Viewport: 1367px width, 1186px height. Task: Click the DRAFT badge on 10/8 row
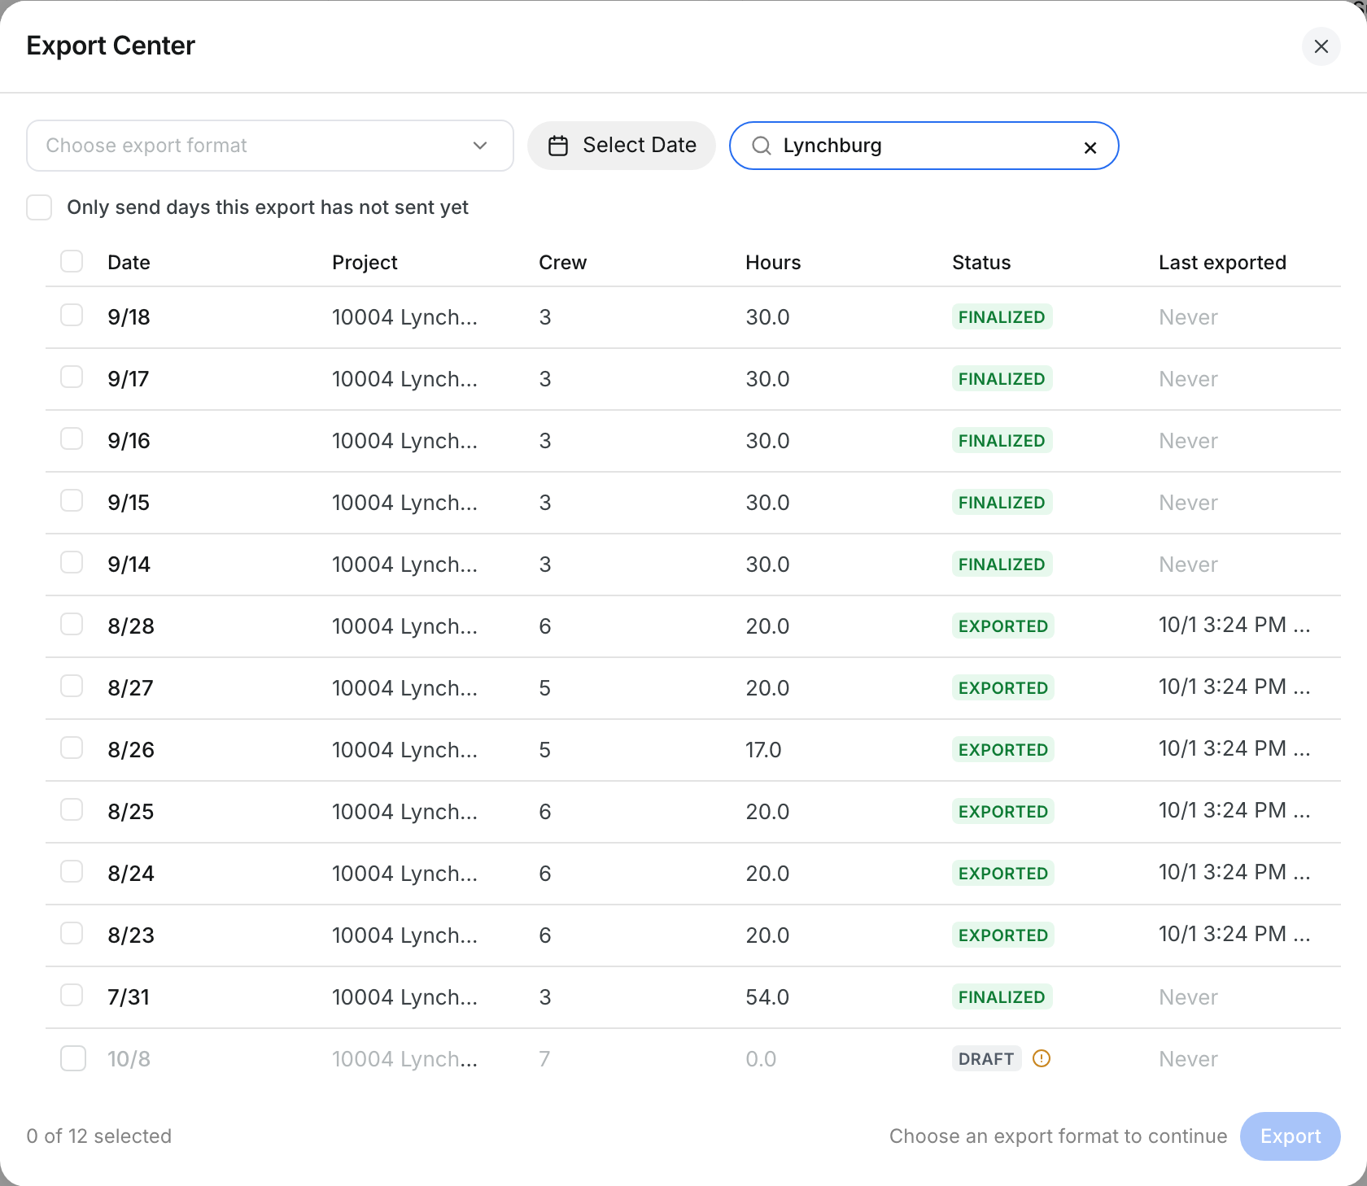coord(986,1058)
